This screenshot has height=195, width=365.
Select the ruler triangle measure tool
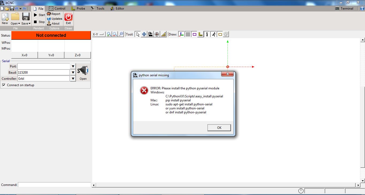point(163,34)
